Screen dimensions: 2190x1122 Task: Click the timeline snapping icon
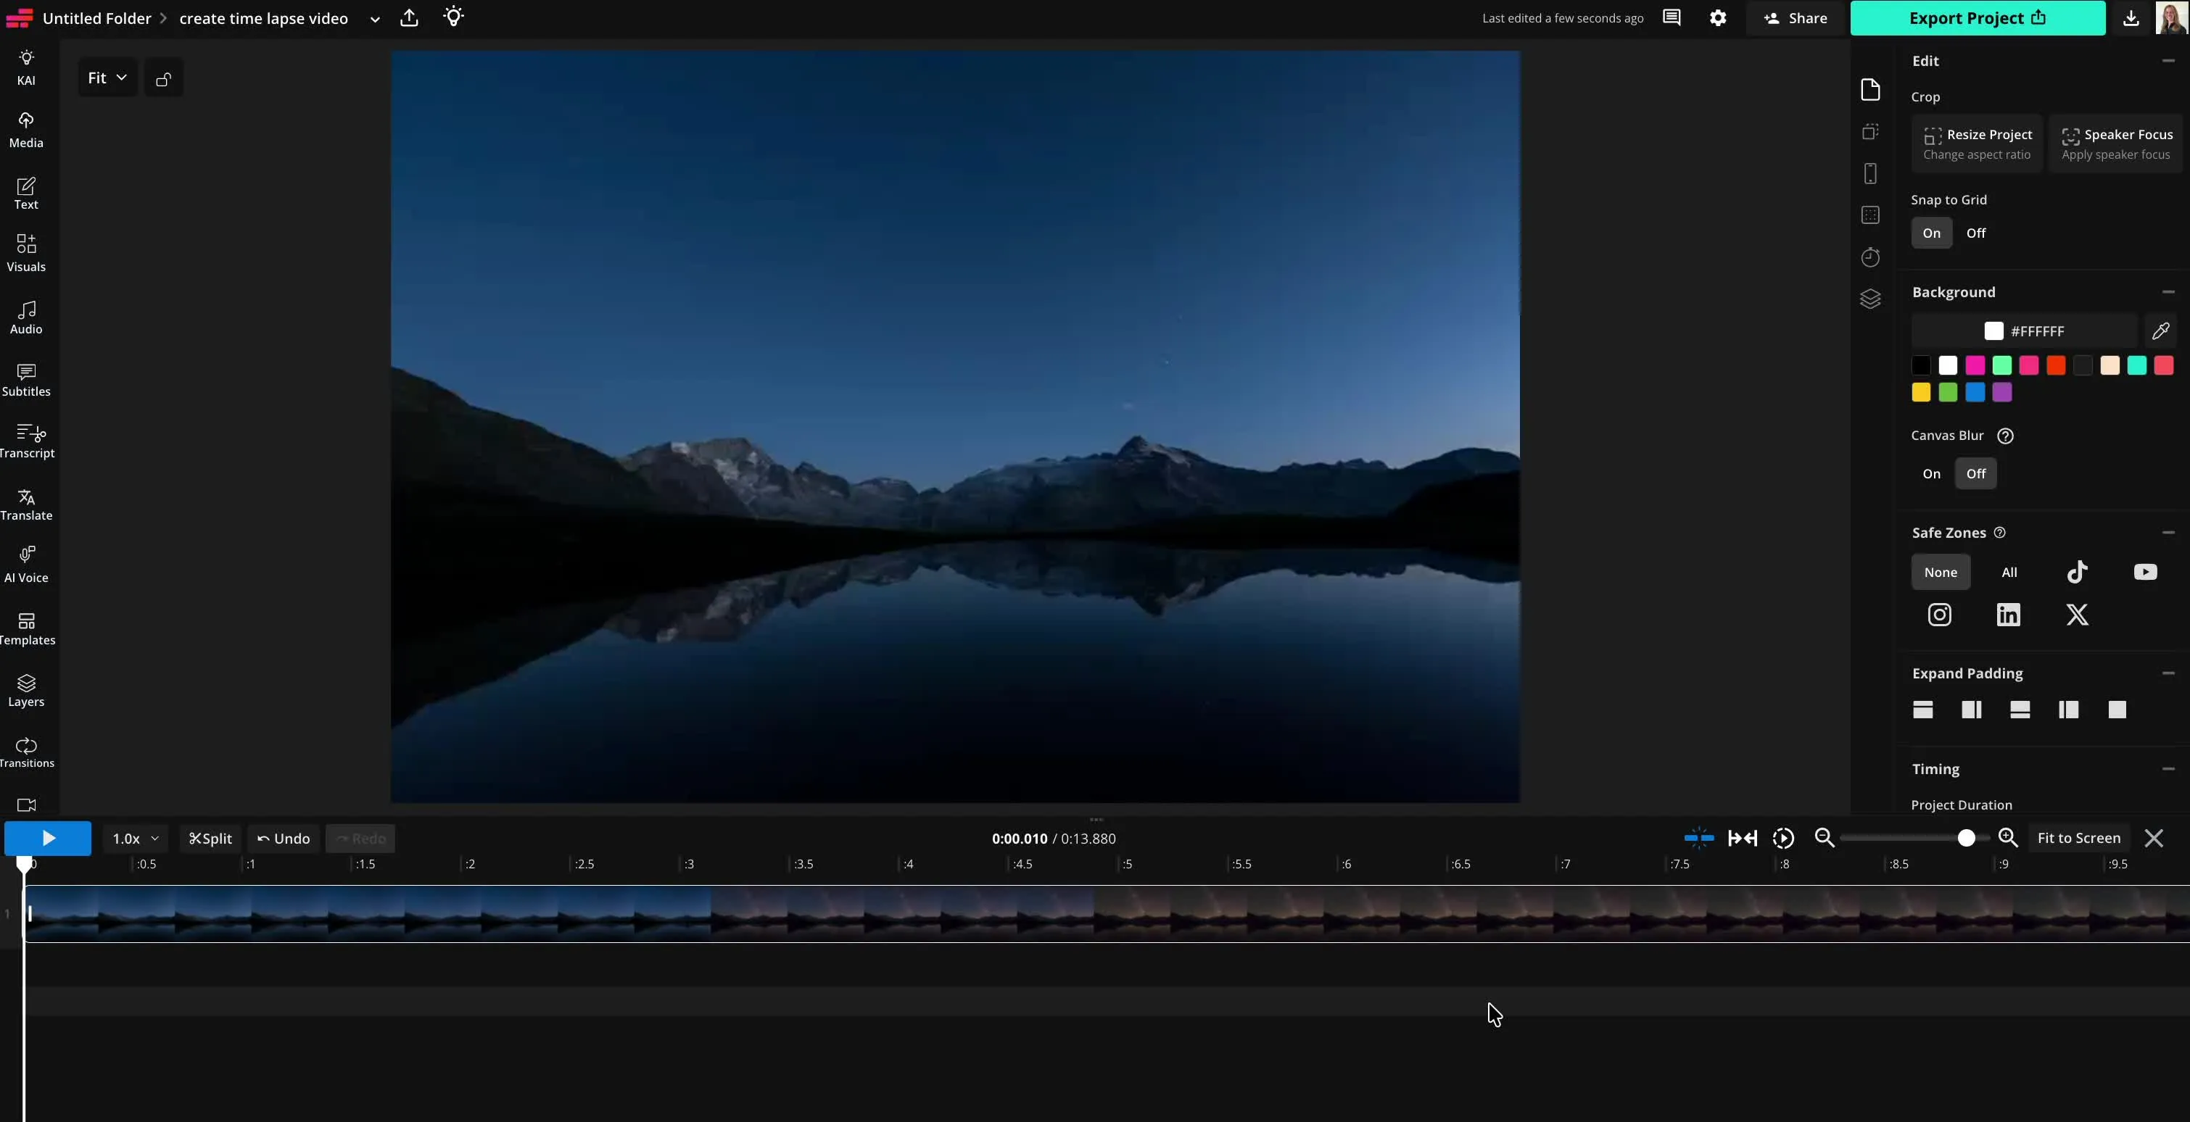pos(1698,838)
